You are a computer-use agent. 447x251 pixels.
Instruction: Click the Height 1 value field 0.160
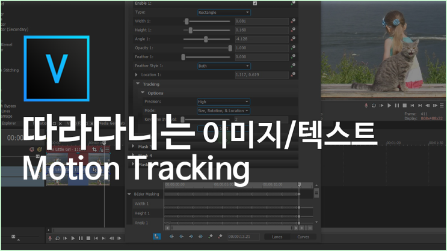(262, 30)
